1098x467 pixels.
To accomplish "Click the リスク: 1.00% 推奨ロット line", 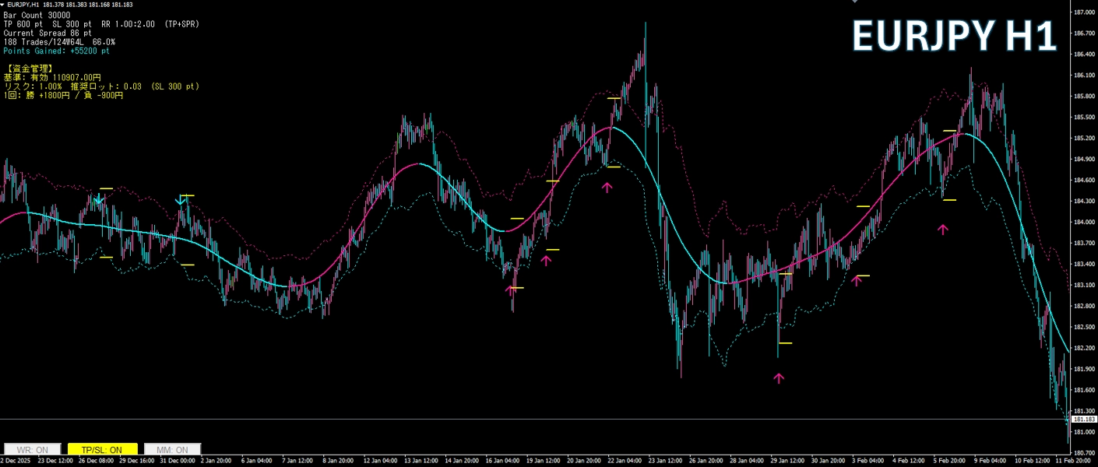I will tap(101, 86).
